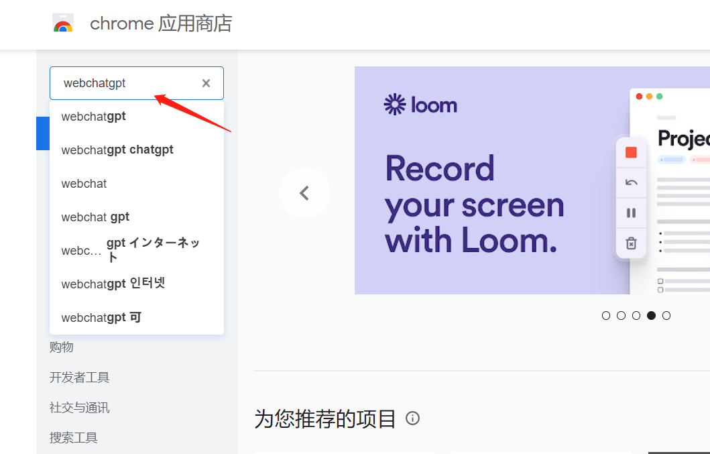Clear the search box with the X icon

tap(206, 83)
